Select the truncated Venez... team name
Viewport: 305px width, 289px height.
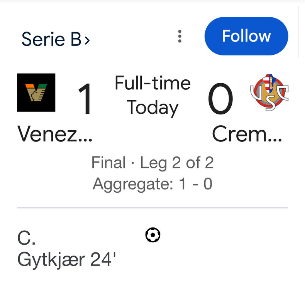(55, 134)
